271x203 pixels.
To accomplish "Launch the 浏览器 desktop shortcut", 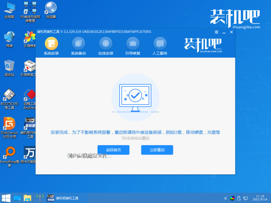I will point(51,10).
